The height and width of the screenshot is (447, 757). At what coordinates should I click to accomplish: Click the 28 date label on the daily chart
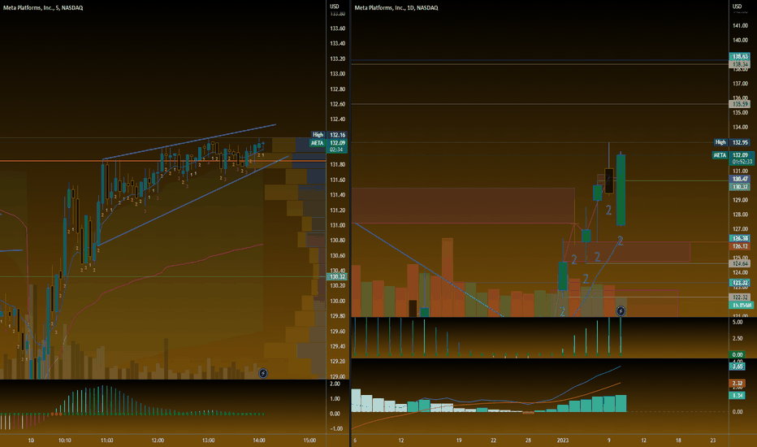coord(528,440)
